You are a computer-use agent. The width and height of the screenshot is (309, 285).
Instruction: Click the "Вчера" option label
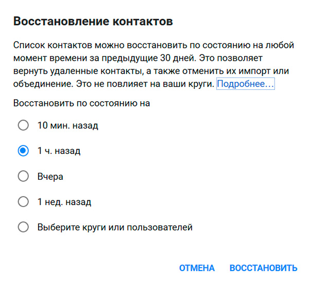coord(50,176)
